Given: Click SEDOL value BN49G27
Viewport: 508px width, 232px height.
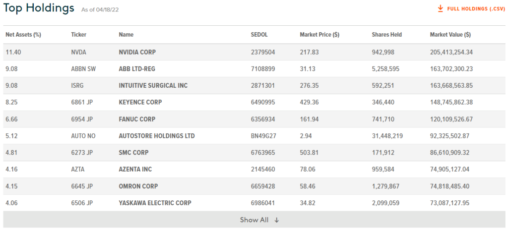Looking at the screenshot, I should coord(263,136).
